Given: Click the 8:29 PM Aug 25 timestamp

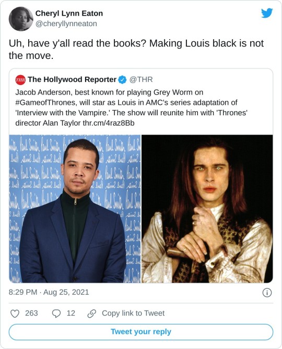Looking at the screenshot, I should [49, 292].
